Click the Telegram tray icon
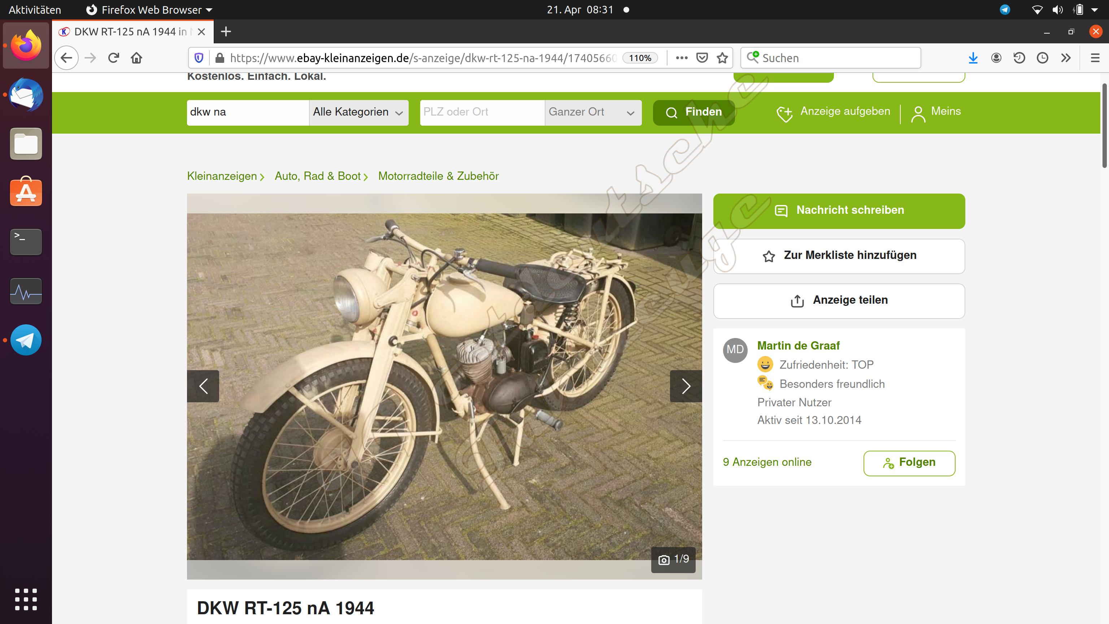The height and width of the screenshot is (624, 1109). (x=1005, y=9)
